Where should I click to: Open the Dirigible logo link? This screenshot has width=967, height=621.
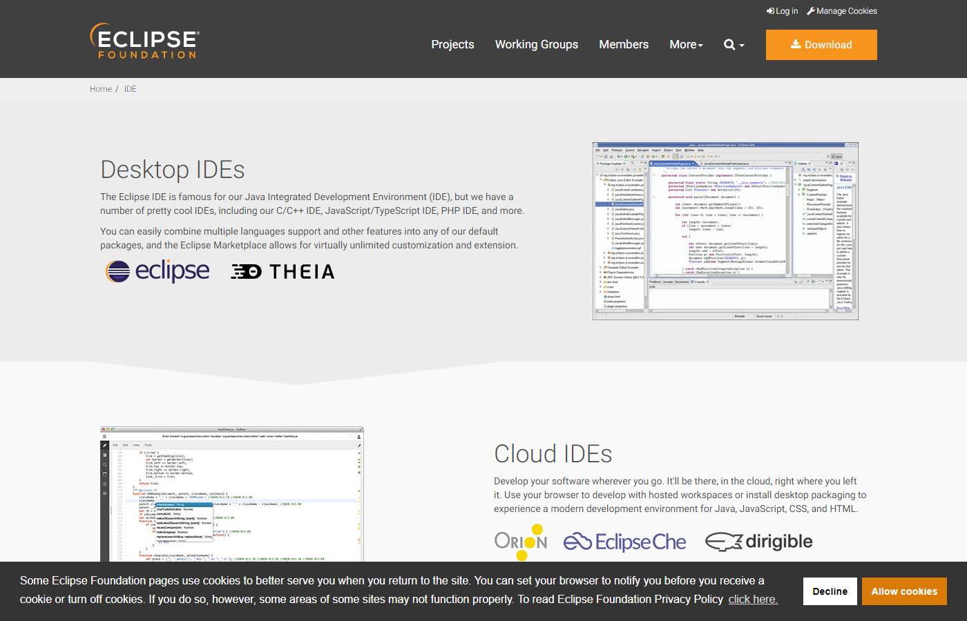coord(758,542)
